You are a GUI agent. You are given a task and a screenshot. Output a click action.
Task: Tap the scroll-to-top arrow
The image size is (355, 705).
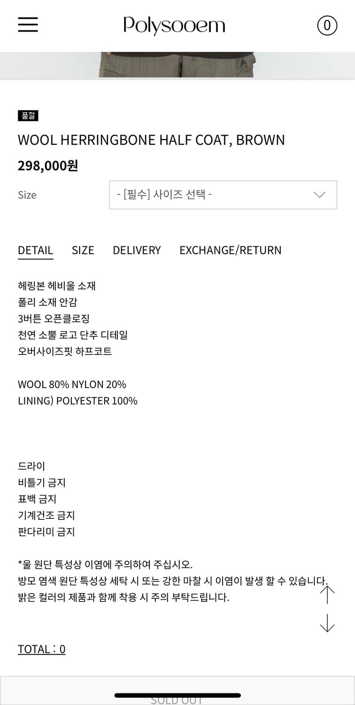(x=327, y=595)
